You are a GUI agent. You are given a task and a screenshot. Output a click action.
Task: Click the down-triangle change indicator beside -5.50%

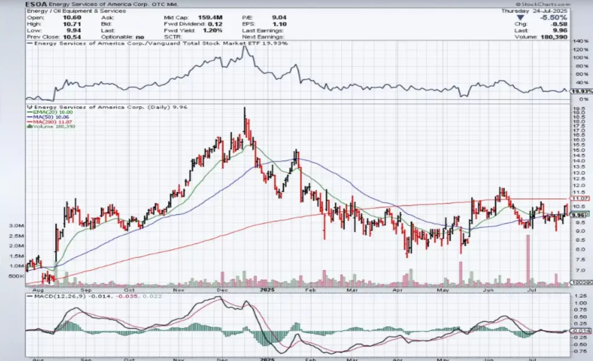521,18
